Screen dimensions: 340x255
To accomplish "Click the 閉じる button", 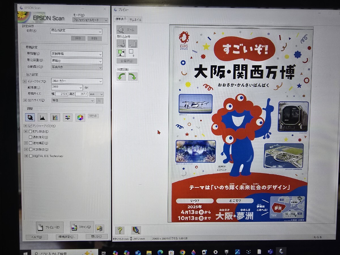I will (97, 236).
